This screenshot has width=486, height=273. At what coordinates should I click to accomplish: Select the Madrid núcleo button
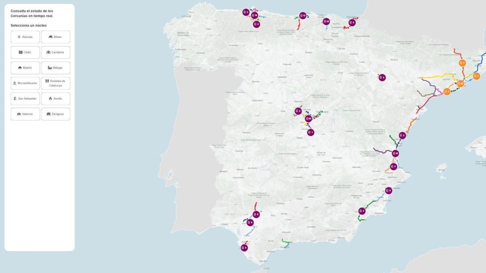coord(25,67)
